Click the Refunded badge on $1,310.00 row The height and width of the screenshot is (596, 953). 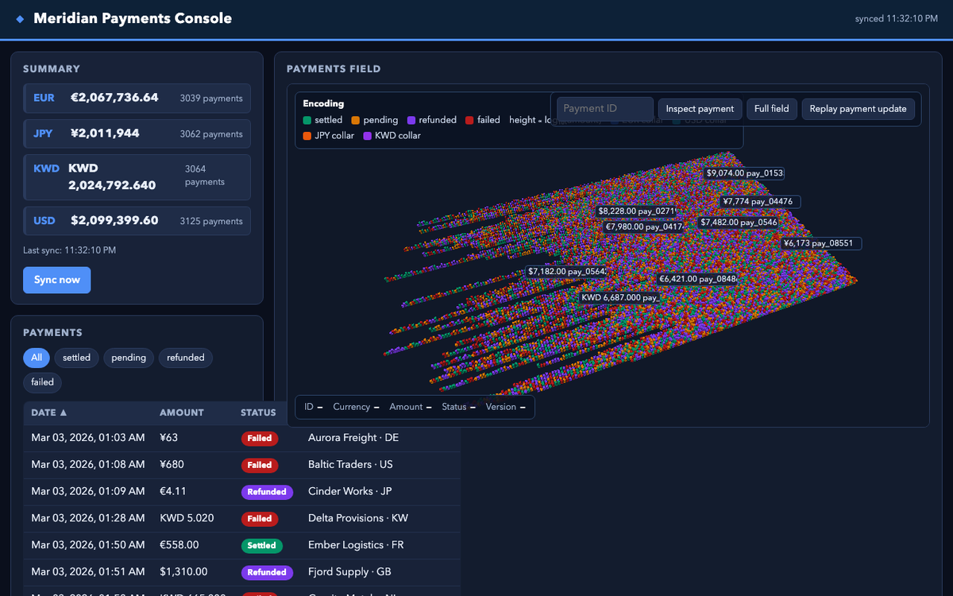pyautogui.click(x=267, y=572)
